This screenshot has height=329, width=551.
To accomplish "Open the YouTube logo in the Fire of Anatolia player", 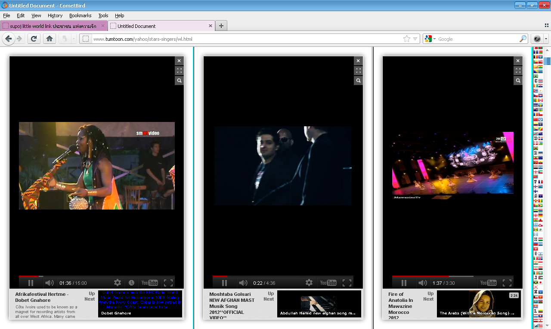I will pyautogui.click(x=489, y=283).
